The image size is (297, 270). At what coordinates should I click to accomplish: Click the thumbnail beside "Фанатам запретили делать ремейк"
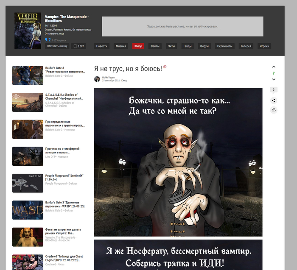click(x=28, y=237)
